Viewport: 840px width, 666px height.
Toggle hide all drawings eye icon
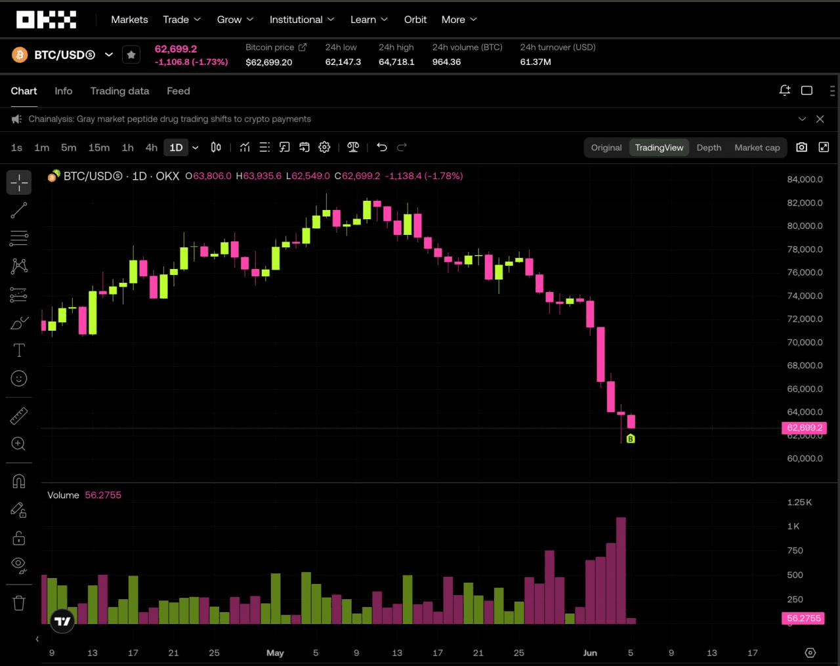19,566
